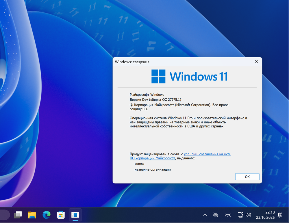Screen dimensions: 289x223
Task: Toggle do not disturb via the notification bell
Action: [x=280, y=215]
